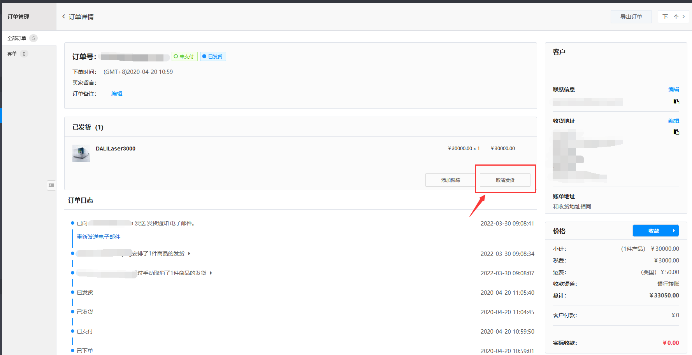Click 重新发送电子邮件 link
This screenshot has height=355, width=692.
98,237
